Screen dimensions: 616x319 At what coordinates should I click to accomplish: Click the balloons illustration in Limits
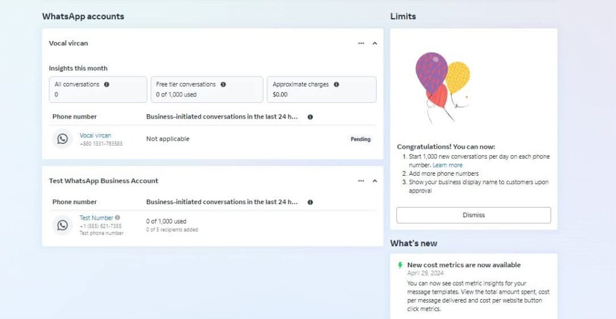(x=443, y=87)
